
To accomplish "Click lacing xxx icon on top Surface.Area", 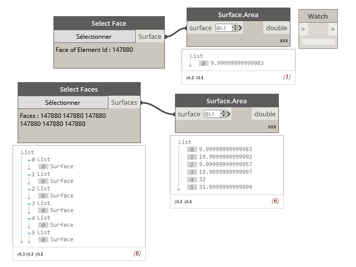I will (284, 40).
